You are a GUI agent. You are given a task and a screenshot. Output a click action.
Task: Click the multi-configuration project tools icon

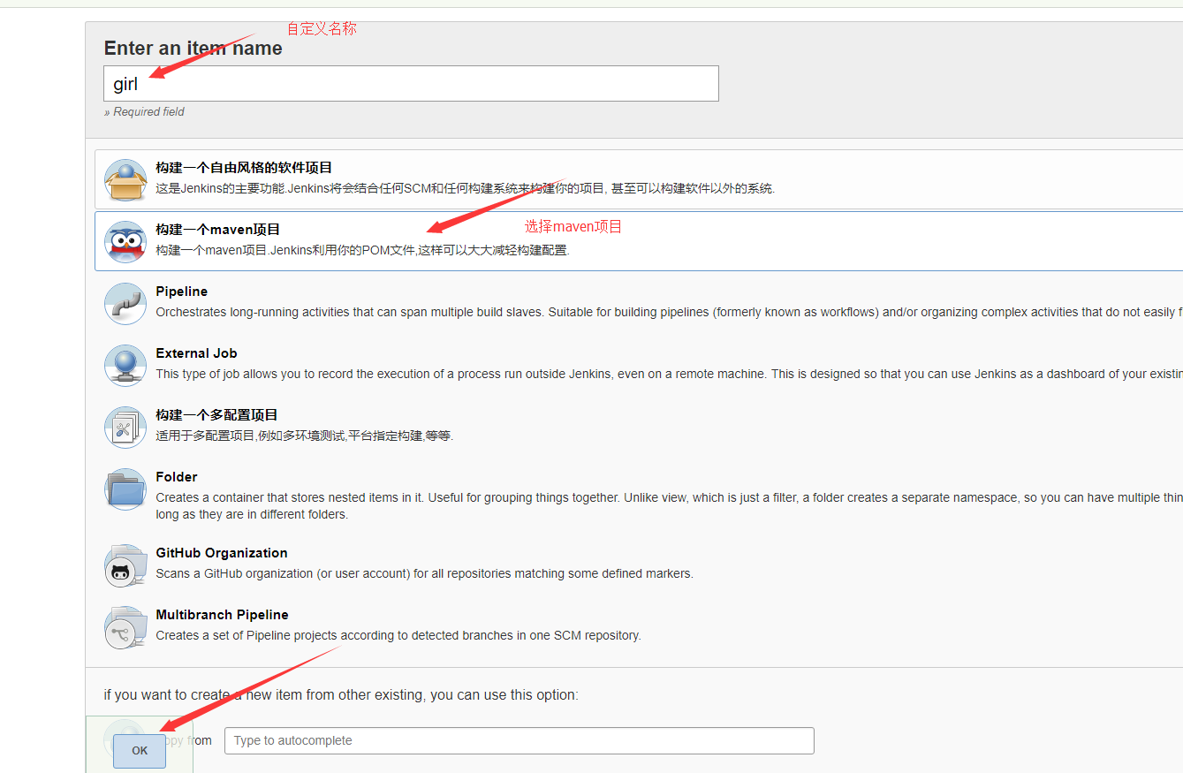(x=125, y=428)
